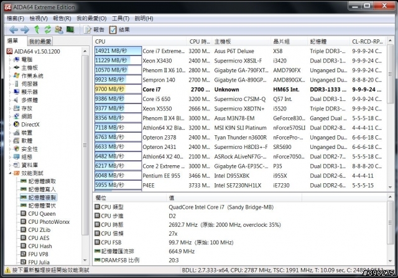398x278 pixels.
Task: Click the 主機板 motherboard icon in tree
Action: click(x=17, y=68)
